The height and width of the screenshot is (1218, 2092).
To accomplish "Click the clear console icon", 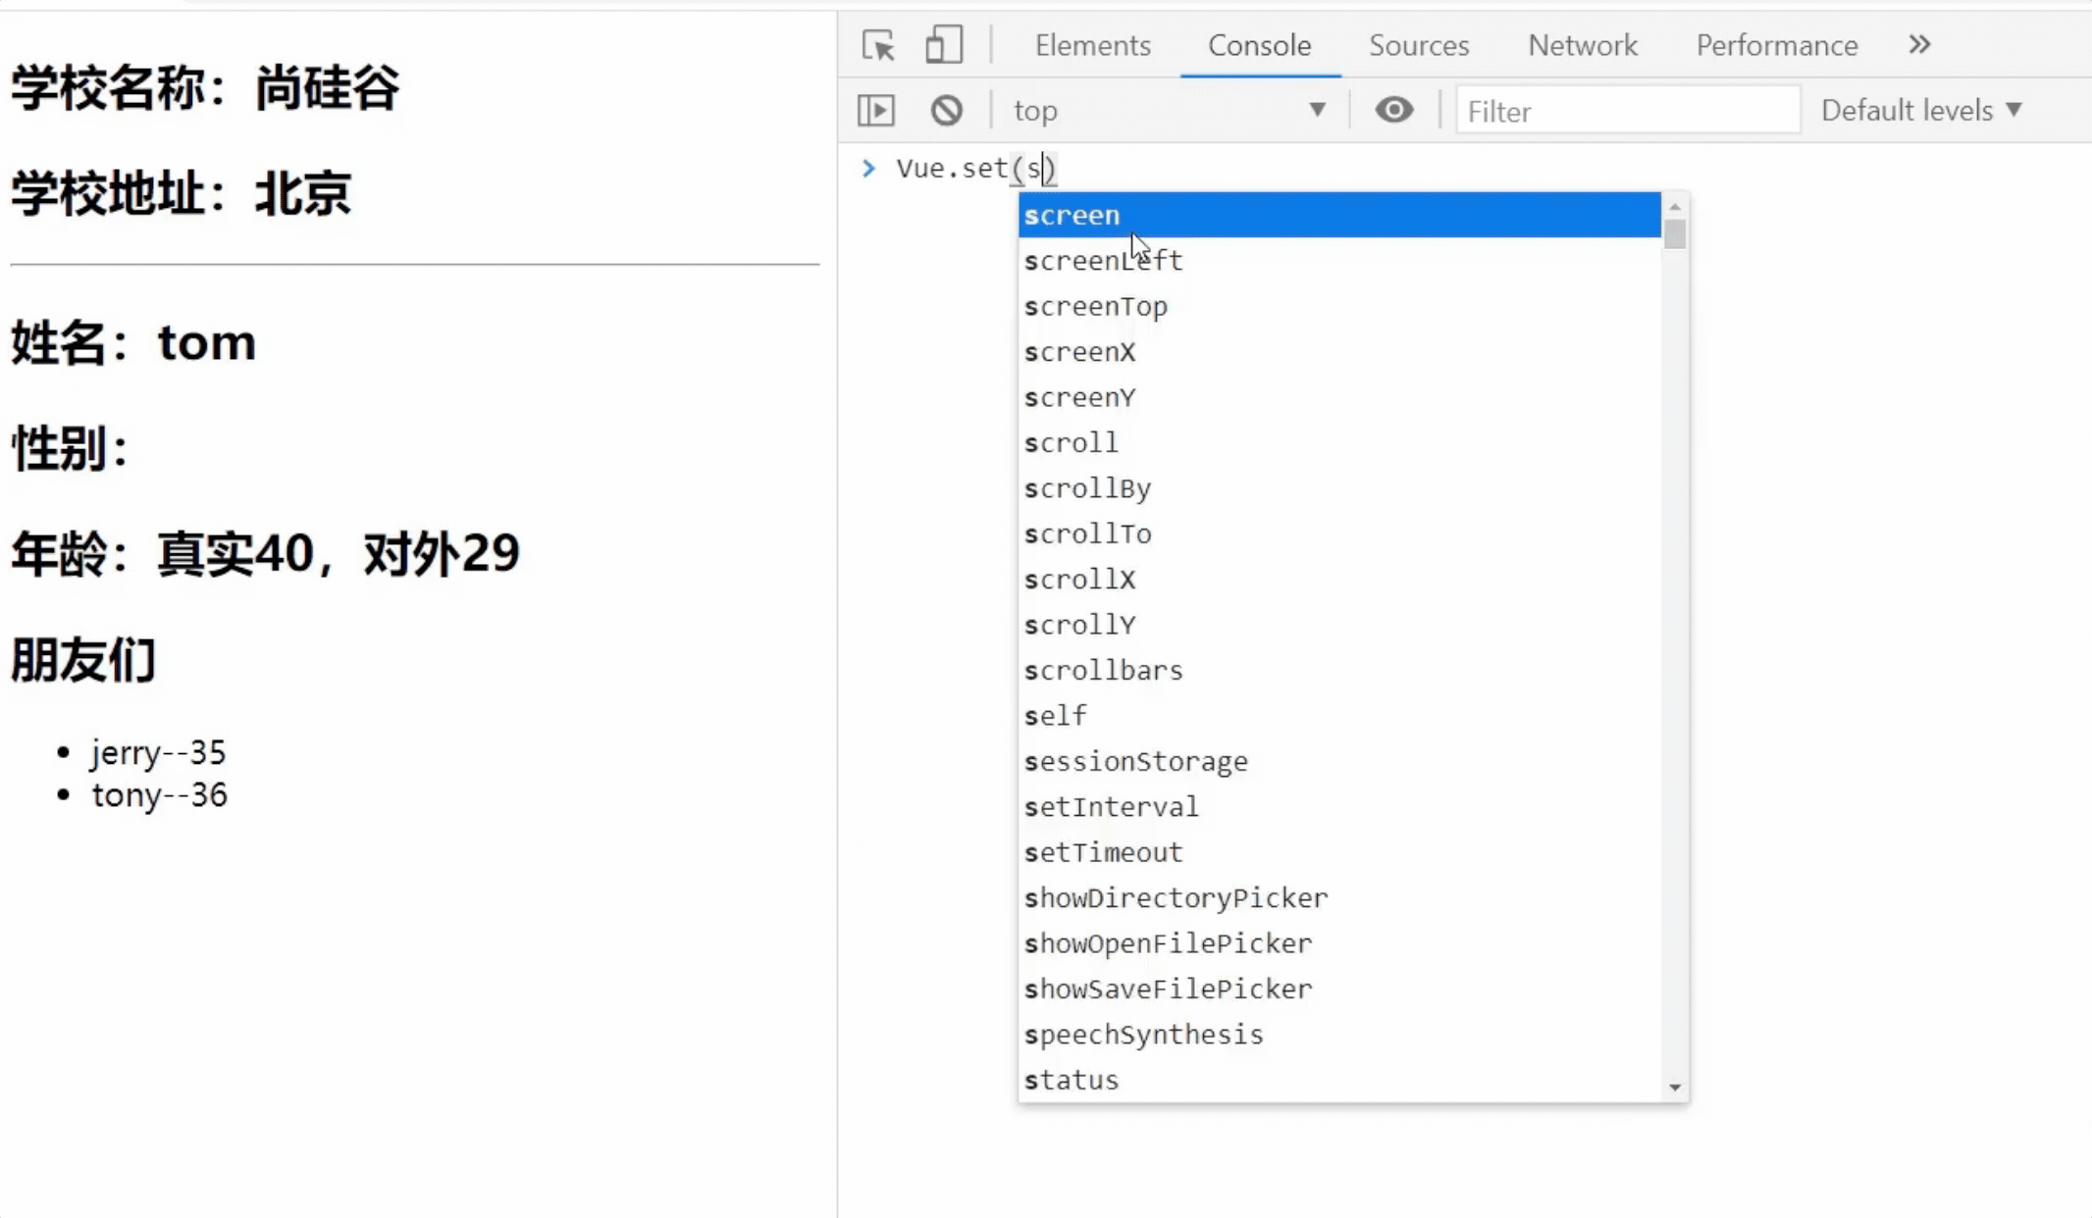I will [946, 110].
